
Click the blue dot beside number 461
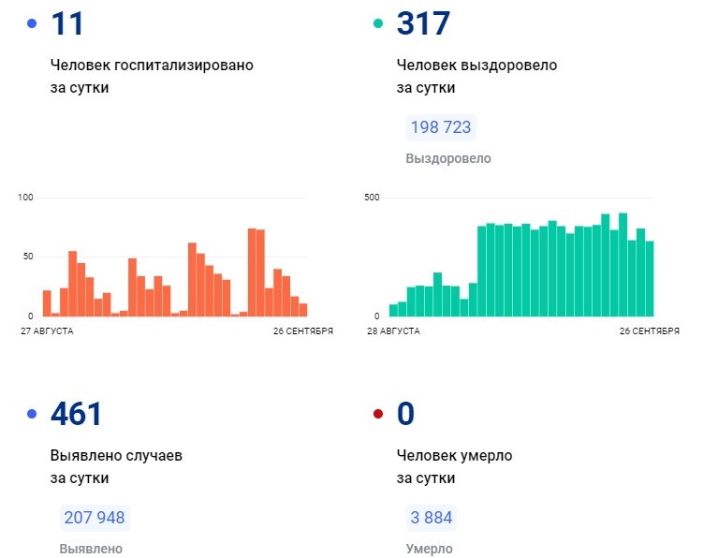33,414
